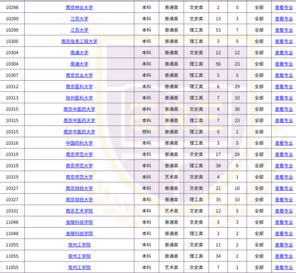Click 查看专业 for 徐州医科大学
This screenshot has width=296, height=273.
click(x=284, y=98)
